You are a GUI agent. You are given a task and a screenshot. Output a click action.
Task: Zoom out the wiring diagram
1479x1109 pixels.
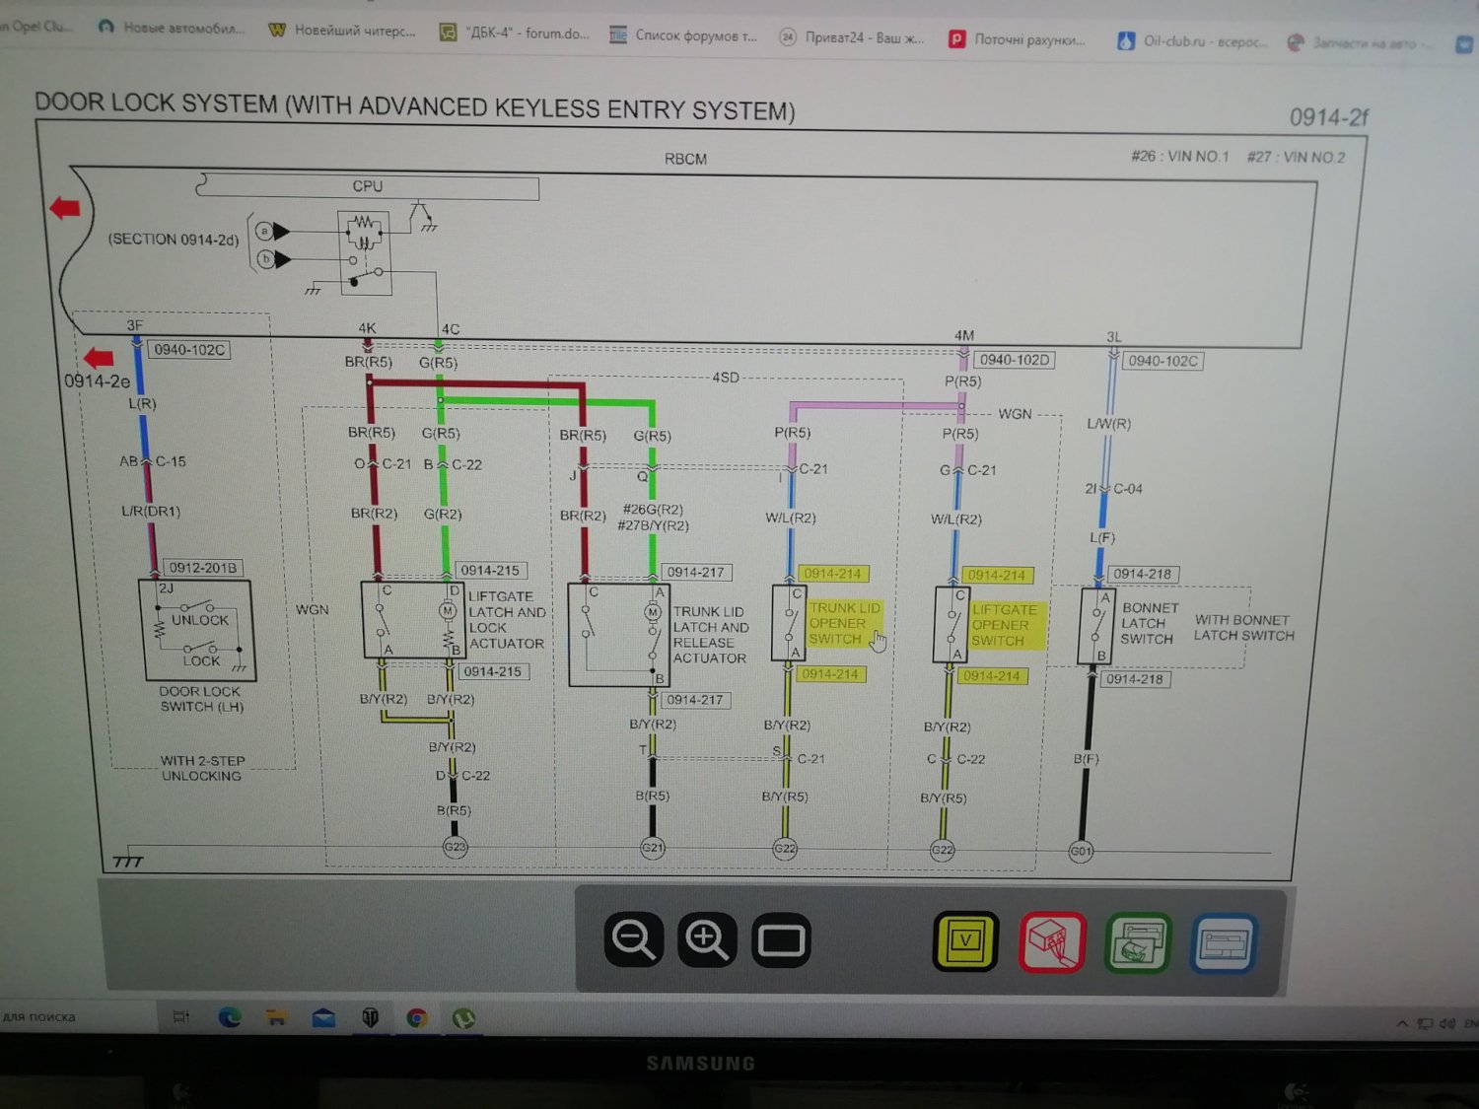pos(633,938)
